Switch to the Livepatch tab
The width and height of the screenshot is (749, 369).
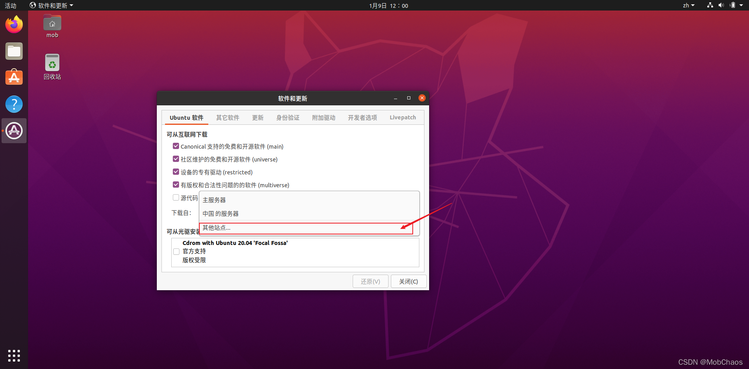[403, 117]
